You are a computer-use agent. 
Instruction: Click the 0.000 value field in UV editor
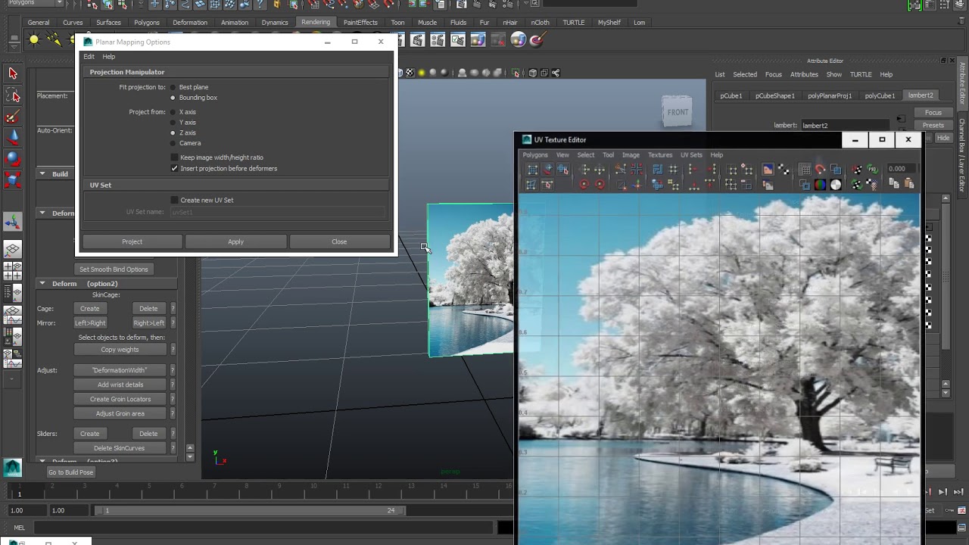point(902,169)
